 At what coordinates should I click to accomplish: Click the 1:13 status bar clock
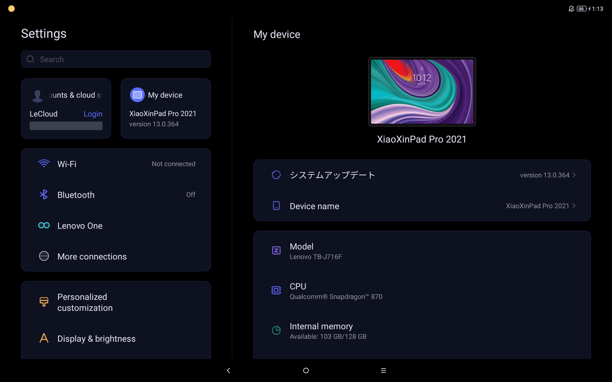pyautogui.click(x=597, y=9)
